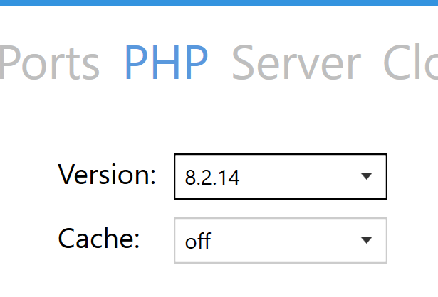438x297 pixels.
Task: Click the gray Ports heading text
Action: [48, 63]
